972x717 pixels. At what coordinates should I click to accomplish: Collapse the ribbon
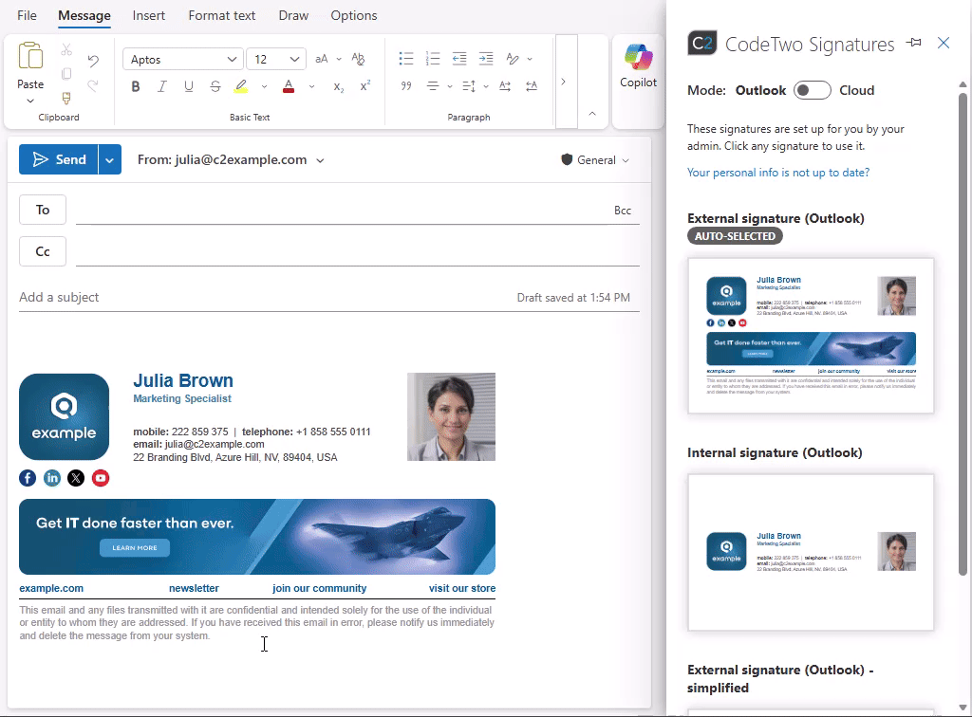[x=592, y=113]
